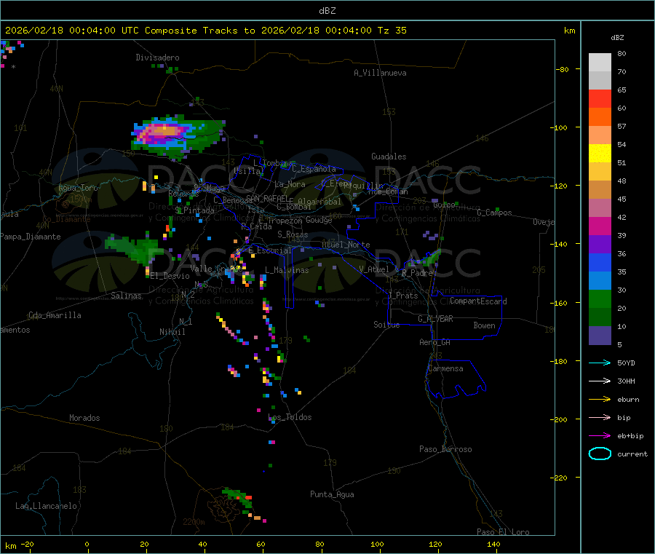Click the Lag.Llancanelo map label
This screenshot has width=655, height=554.
(x=46, y=506)
